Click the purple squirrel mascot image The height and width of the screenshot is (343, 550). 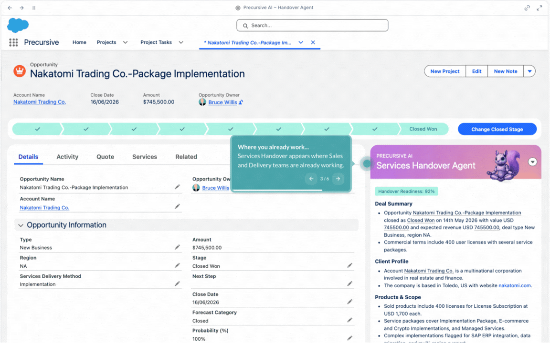click(504, 165)
